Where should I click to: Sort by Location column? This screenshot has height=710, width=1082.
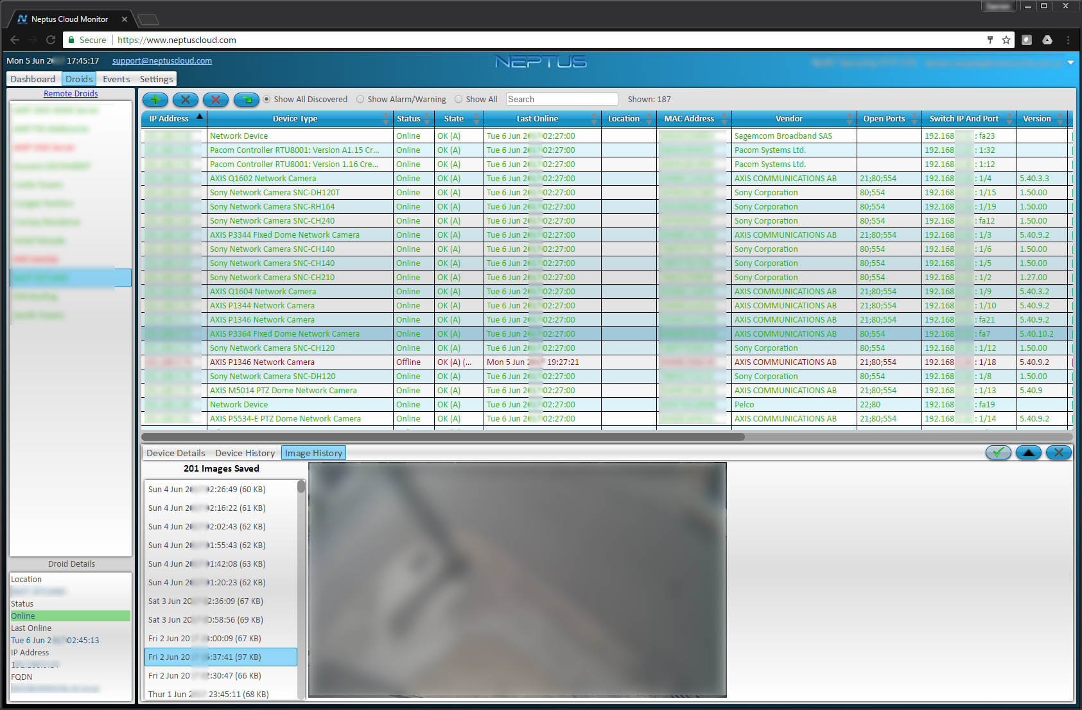pos(629,118)
